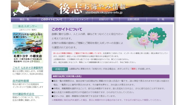Click the green お知らせ button

[x=60, y=69]
